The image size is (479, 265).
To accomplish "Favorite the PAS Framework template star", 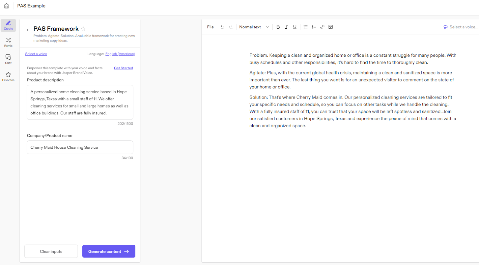I will [83, 29].
